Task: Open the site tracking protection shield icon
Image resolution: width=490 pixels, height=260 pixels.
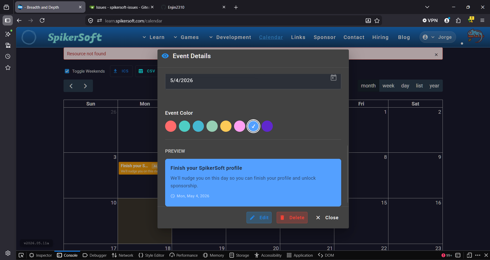Action: click(91, 21)
